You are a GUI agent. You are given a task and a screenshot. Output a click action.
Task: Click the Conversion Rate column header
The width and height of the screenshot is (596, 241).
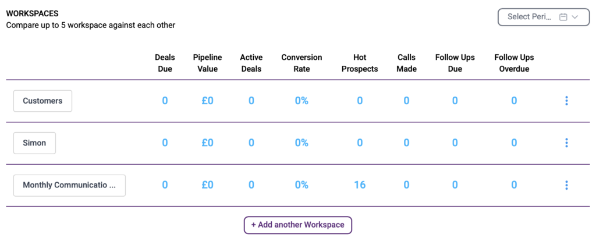coord(301,63)
